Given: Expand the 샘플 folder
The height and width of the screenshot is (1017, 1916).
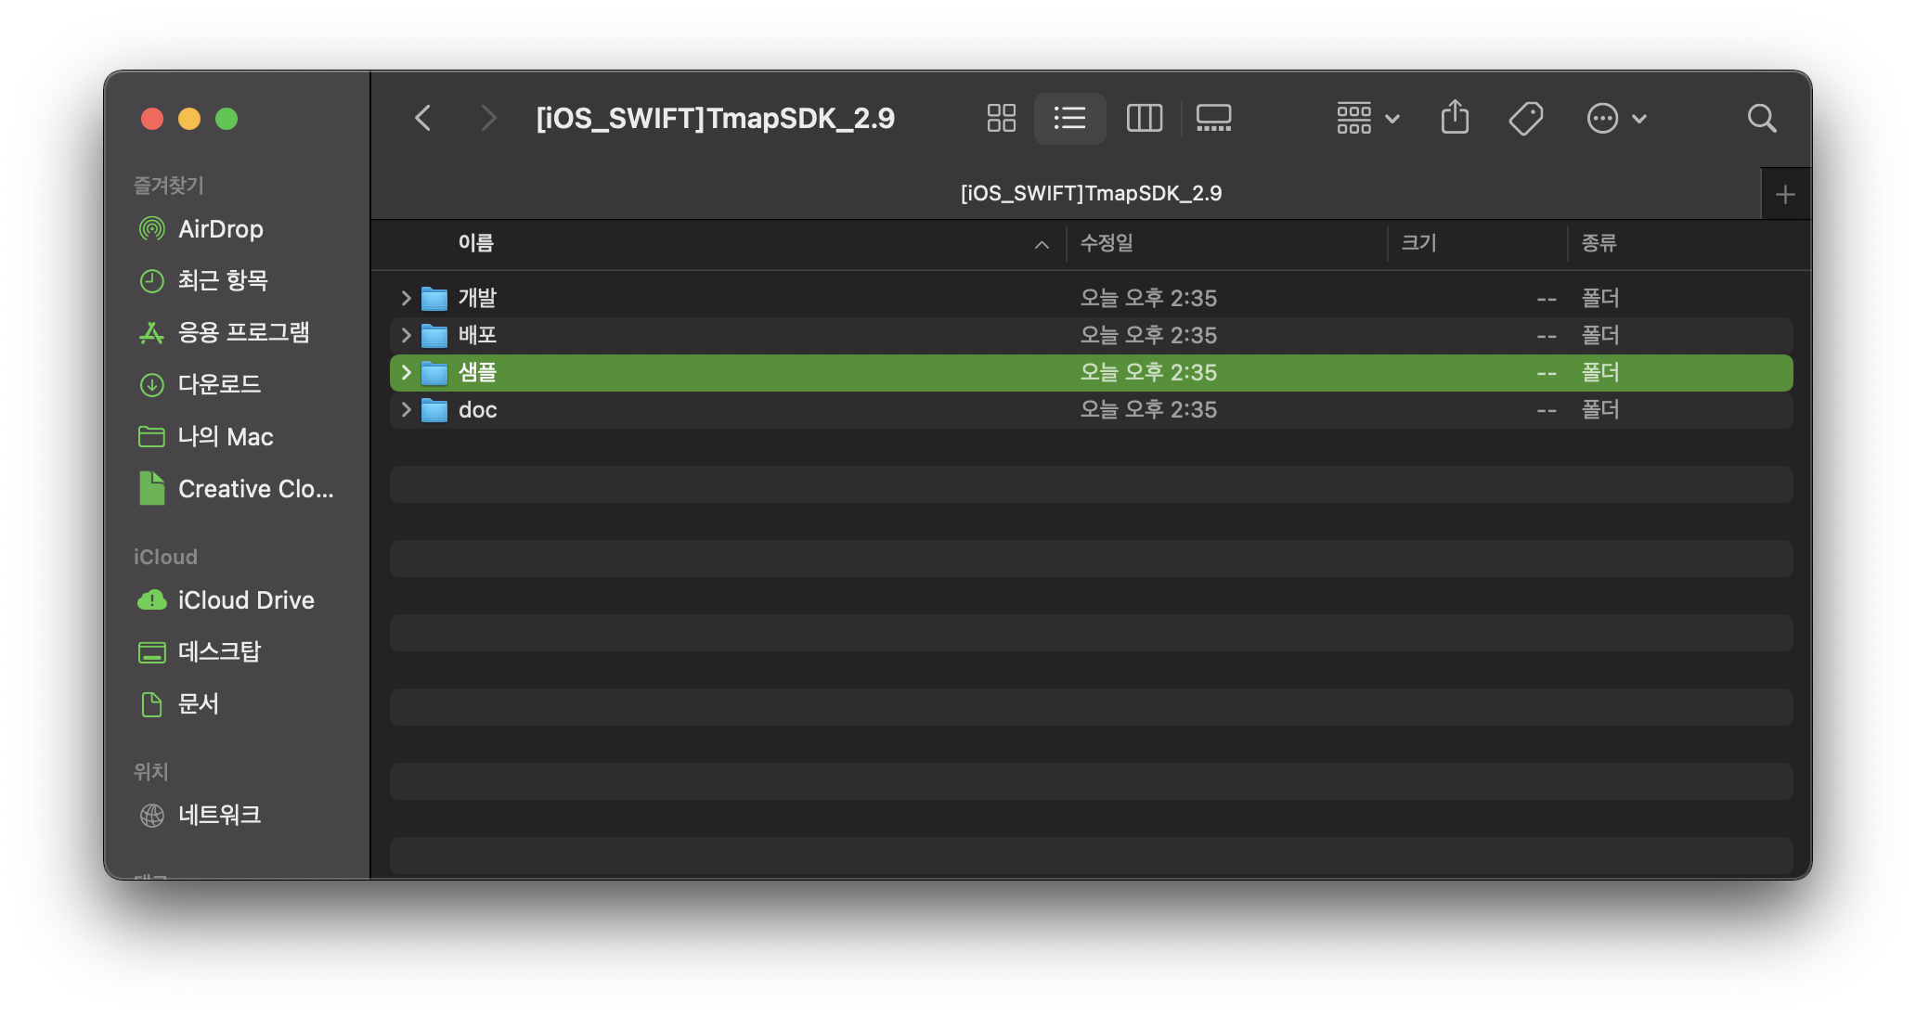Looking at the screenshot, I should pos(406,372).
